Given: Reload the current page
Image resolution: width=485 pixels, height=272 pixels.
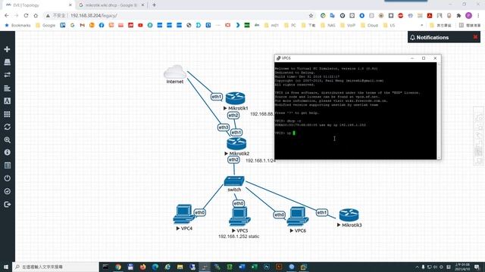Looking at the screenshot, I should click(26, 15).
